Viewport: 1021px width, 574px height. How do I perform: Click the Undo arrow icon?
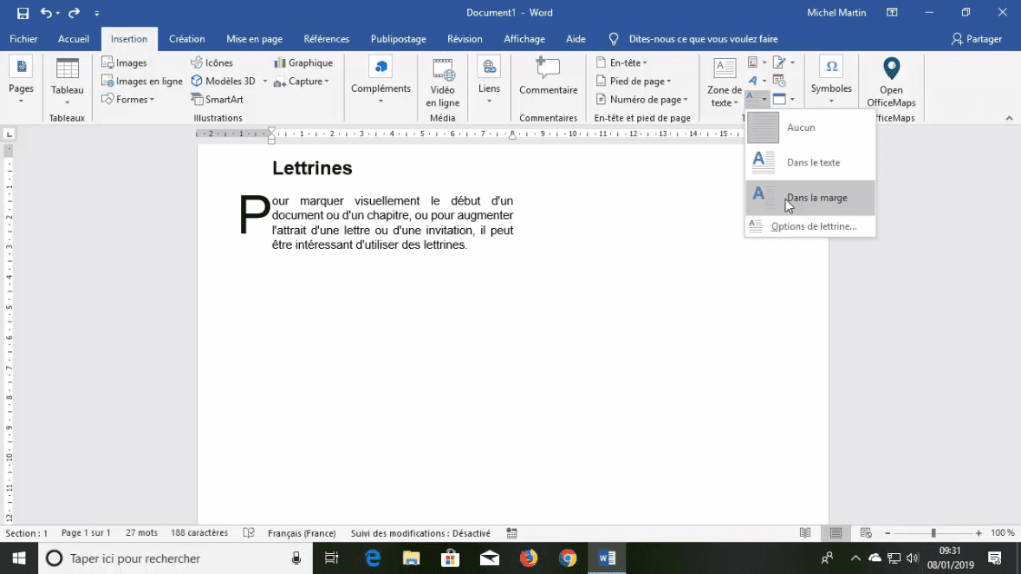click(x=46, y=14)
